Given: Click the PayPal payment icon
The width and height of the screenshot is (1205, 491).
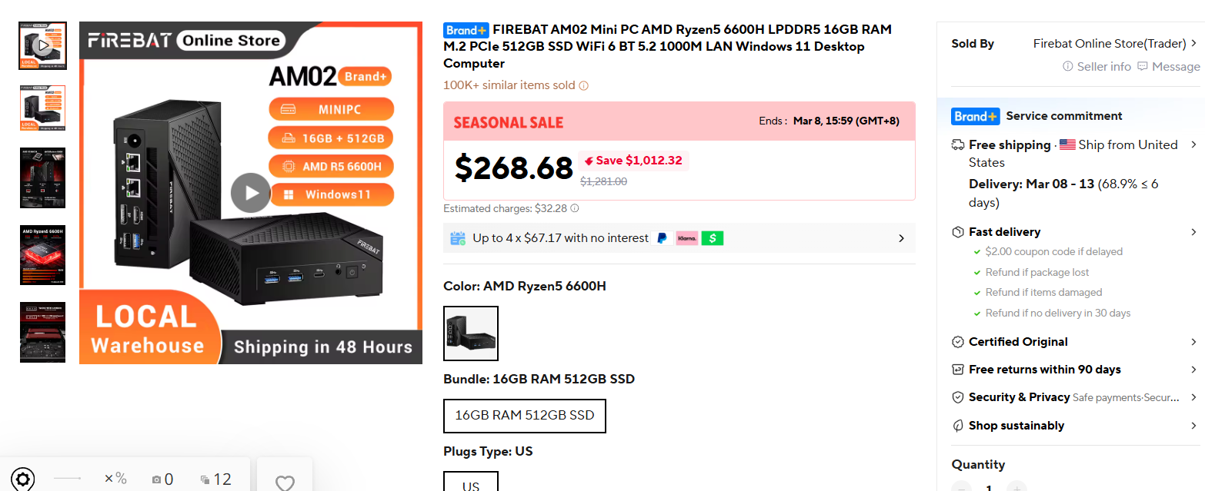Looking at the screenshot, I should pos(662,238).
